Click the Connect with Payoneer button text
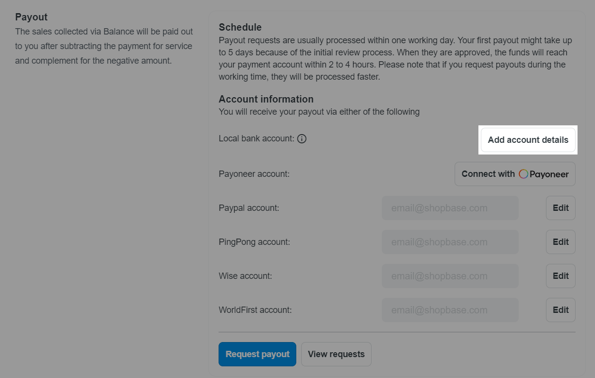This screenshot has width=595, height=378. [488, 174]
